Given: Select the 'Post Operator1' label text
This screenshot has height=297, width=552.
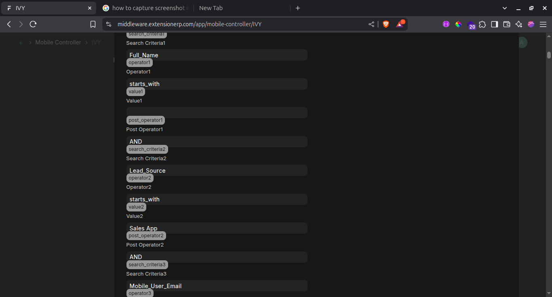Looking at the screenshot, I should click(145, 130).
